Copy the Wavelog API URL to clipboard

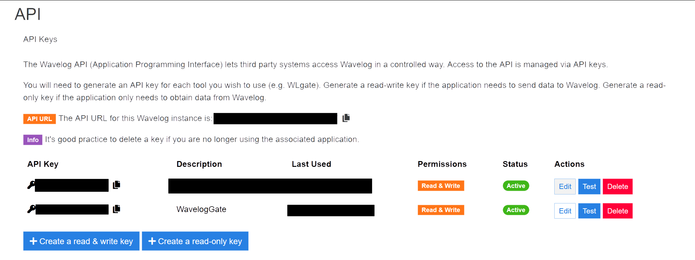point(346,118)
